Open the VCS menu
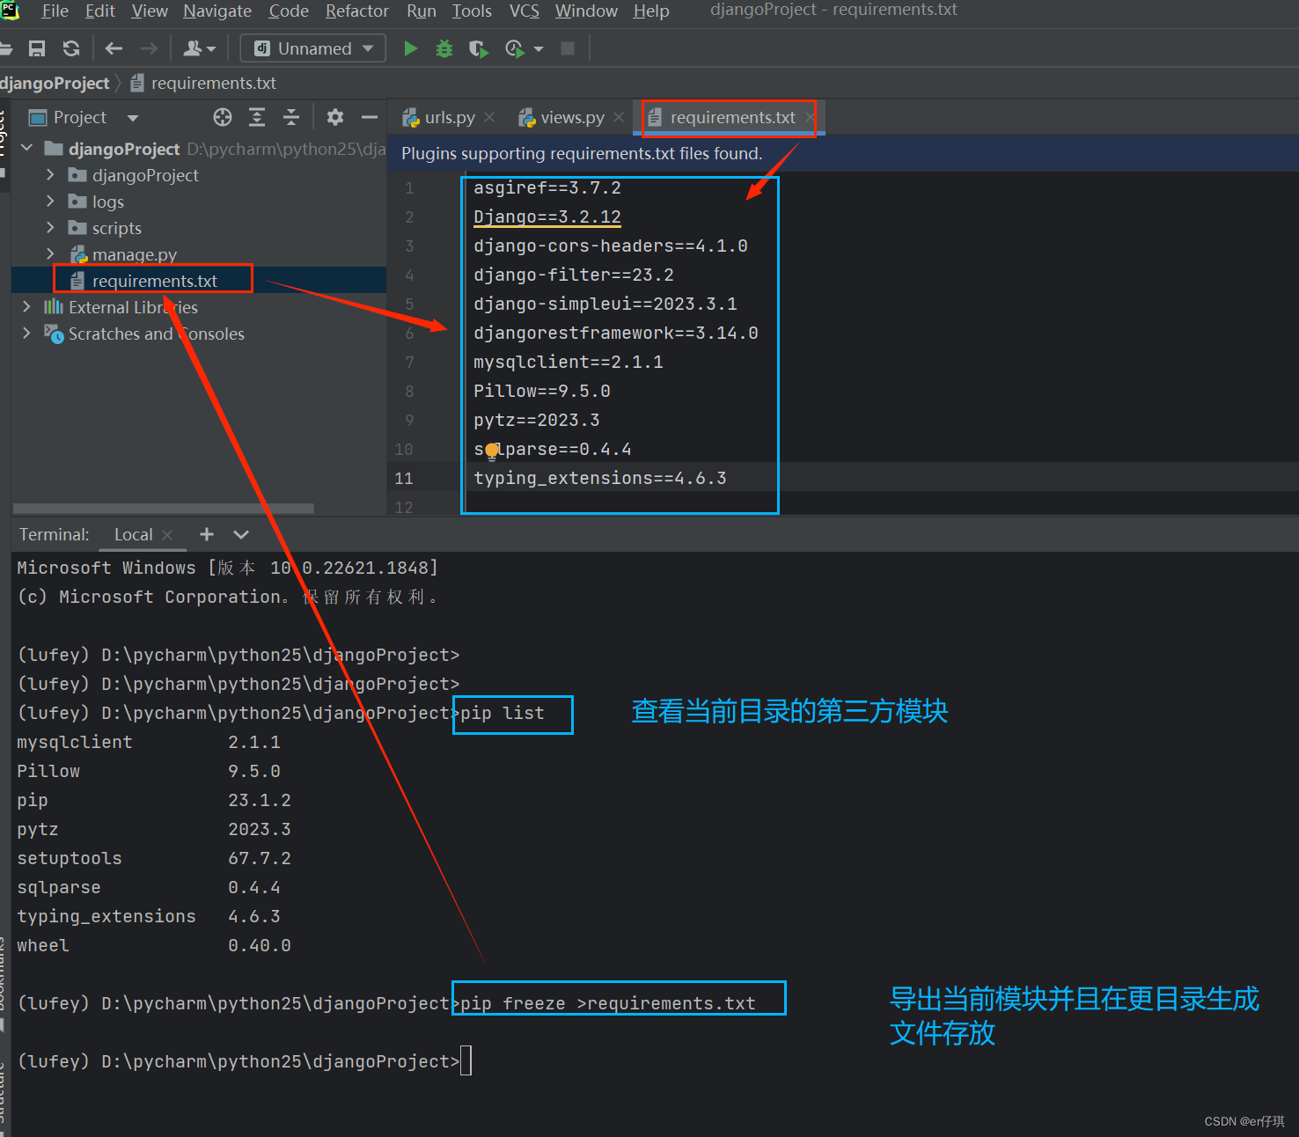This screenshot has height=1137, width=1299. point(525,11)
